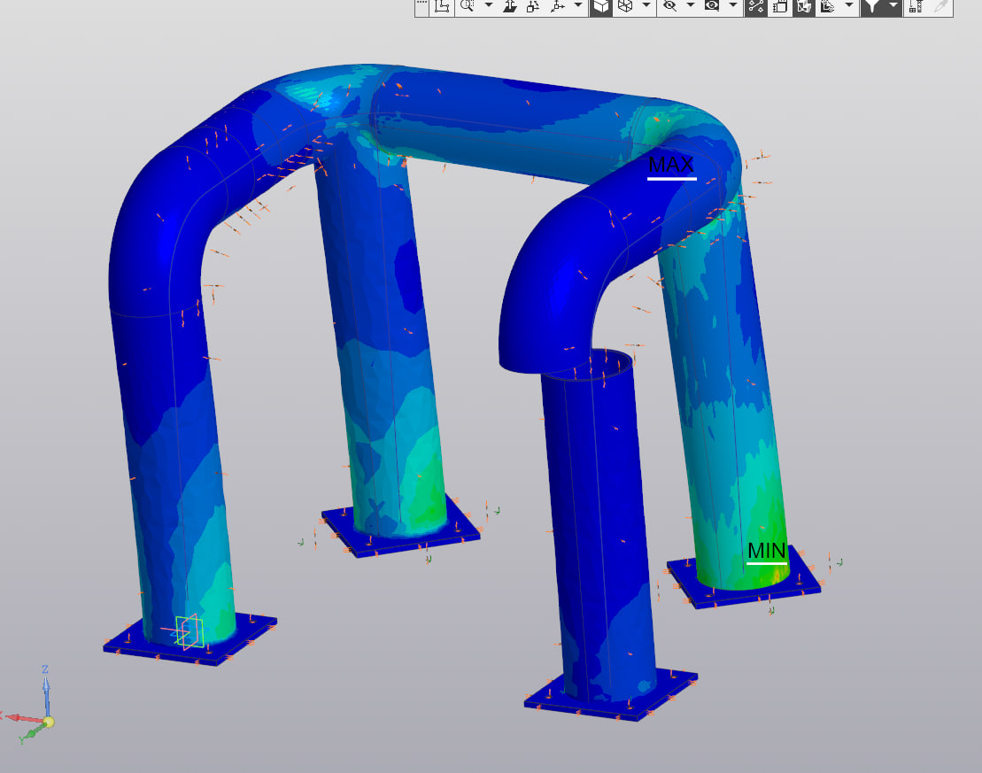The image size is (982, 773).
Task: Expand the zoom tool dropdown arrow
Action: pos(489,6)
